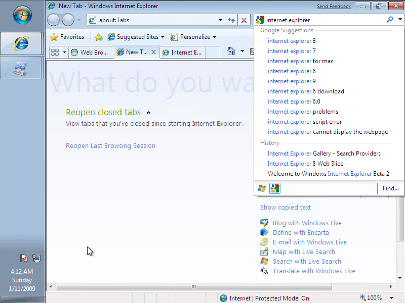
Task: Collapse the Reopen closed tabs section
Action: pyautogui.click(x=148, y=113)
